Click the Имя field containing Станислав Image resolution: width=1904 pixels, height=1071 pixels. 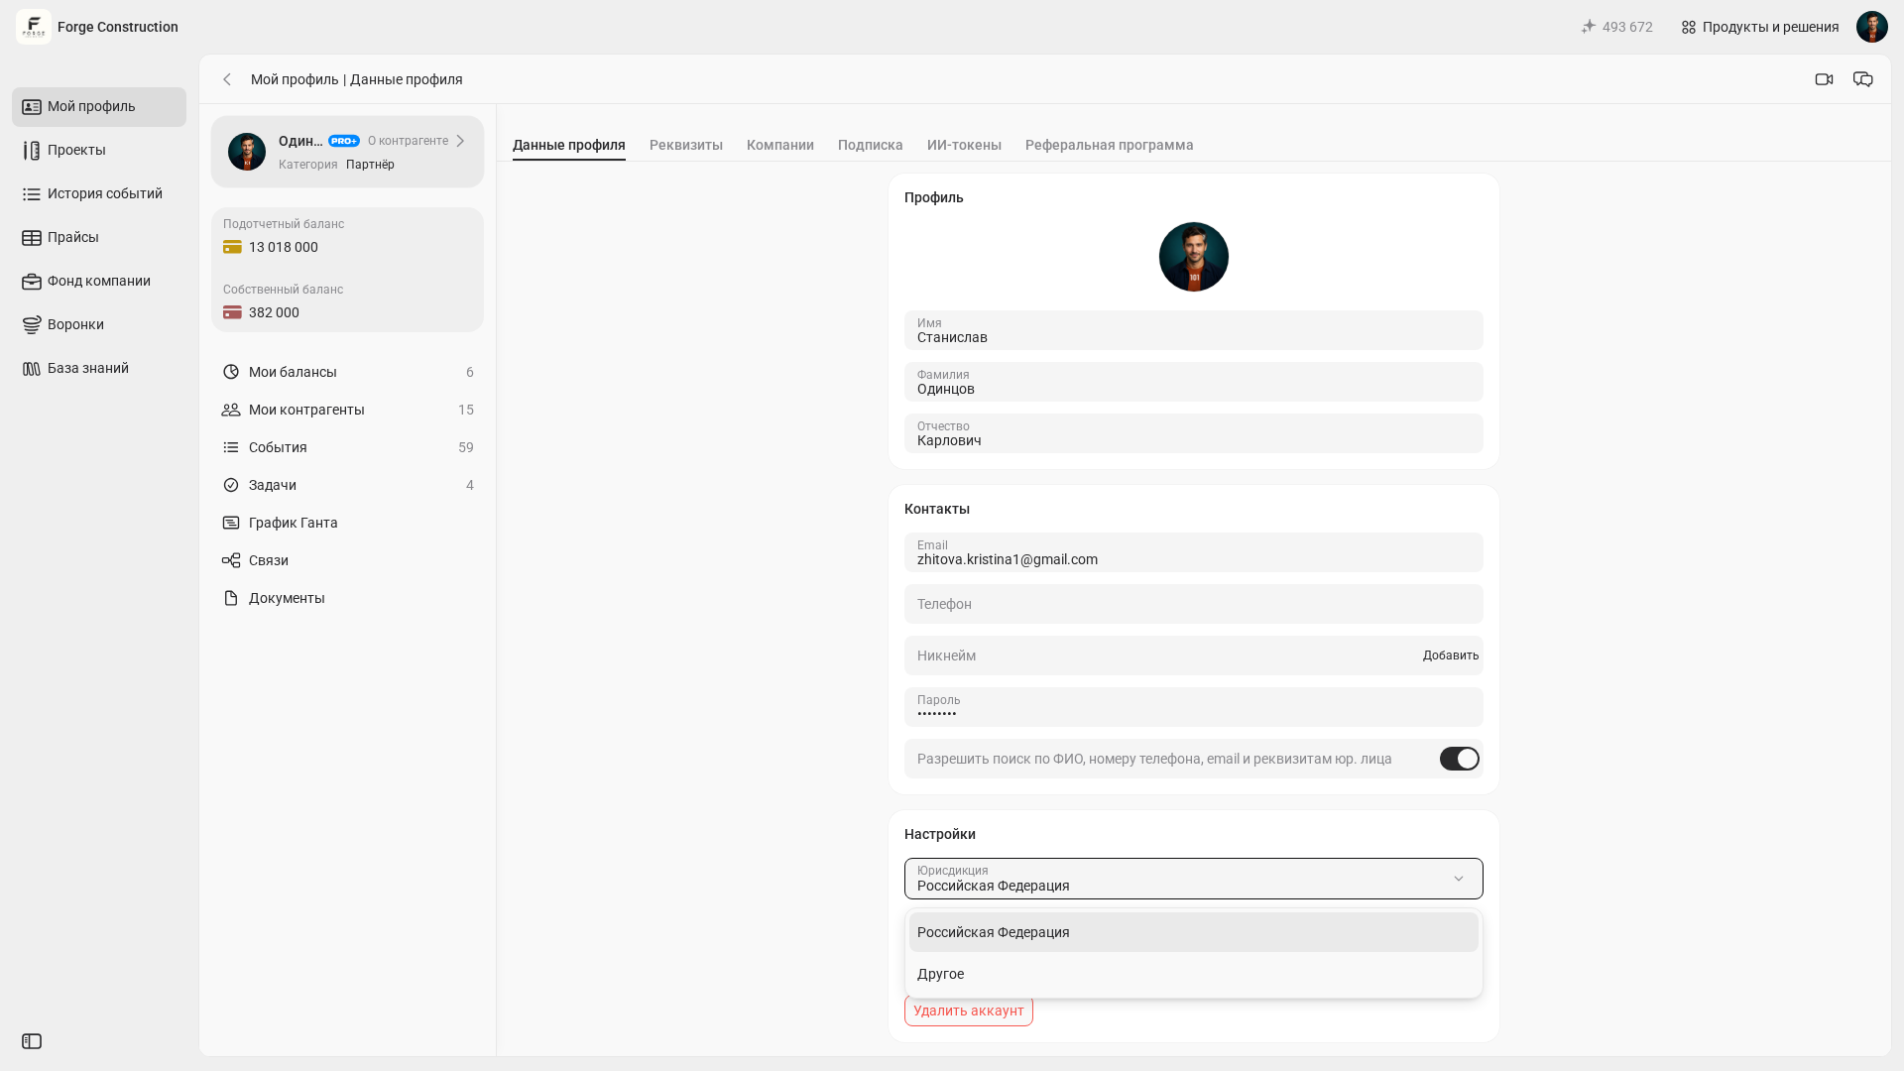click(x=1194, y=330)
